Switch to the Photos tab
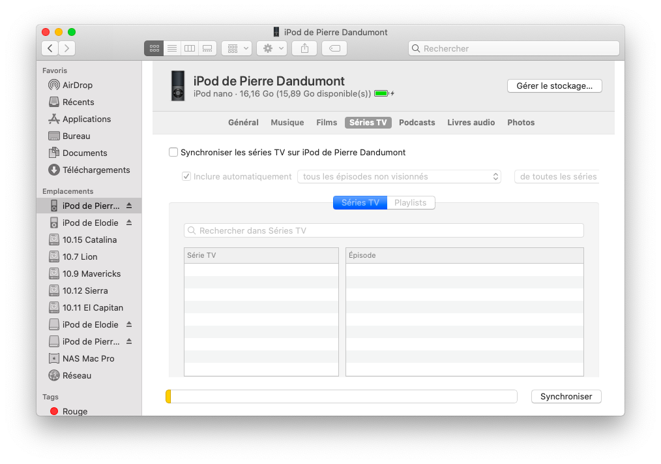This screenshot has width=661, height=464. pyautogui.click(x=521, y=123)
